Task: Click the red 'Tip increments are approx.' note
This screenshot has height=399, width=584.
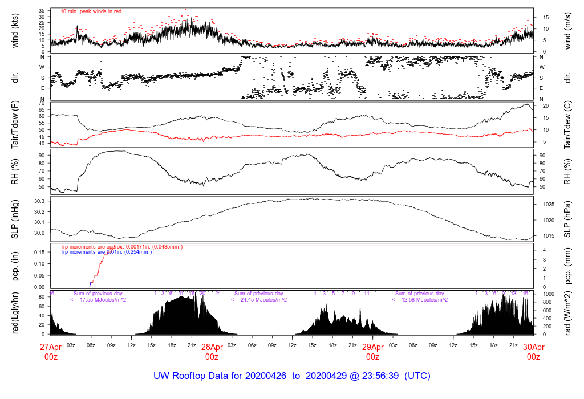Action: tap(121, 246)
